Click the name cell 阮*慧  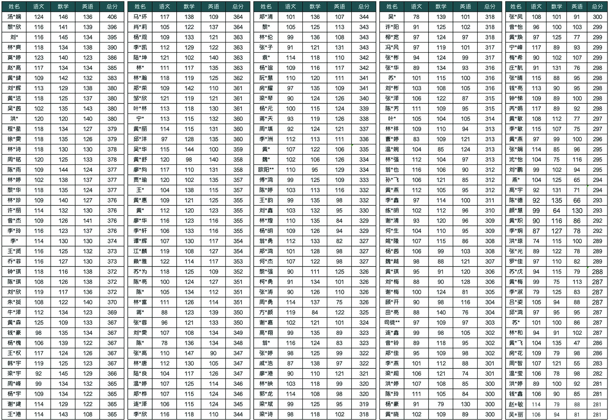click(x=266, y=78)
